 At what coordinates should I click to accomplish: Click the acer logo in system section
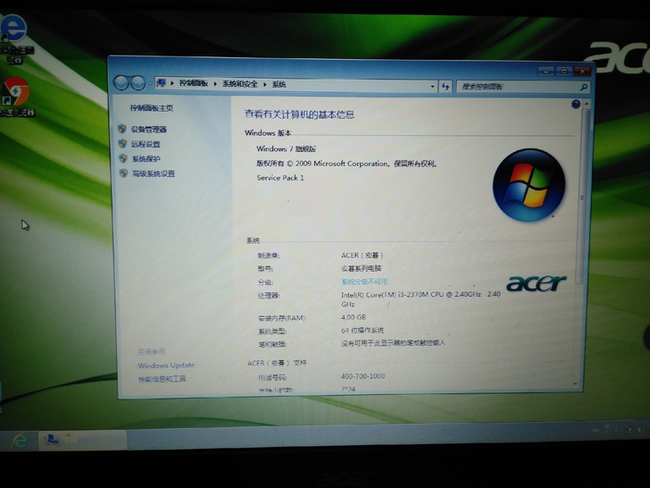pos(536,283)
